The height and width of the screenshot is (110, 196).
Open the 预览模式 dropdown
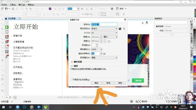(x=104, y=58)
